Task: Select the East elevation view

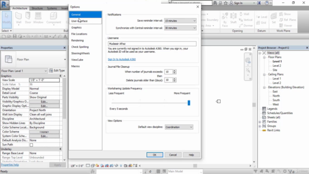Action: click(275, 91)
